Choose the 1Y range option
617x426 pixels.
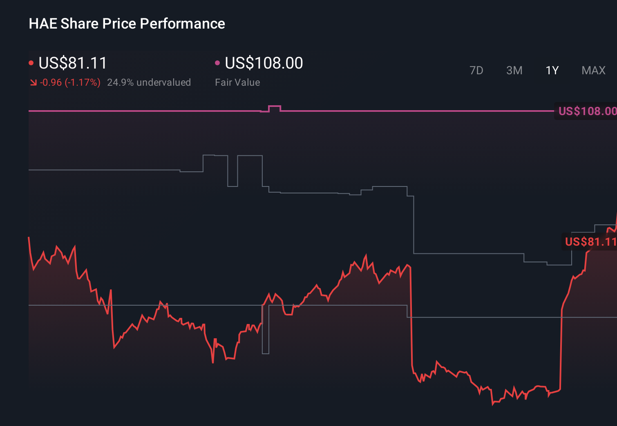point(552,71)
